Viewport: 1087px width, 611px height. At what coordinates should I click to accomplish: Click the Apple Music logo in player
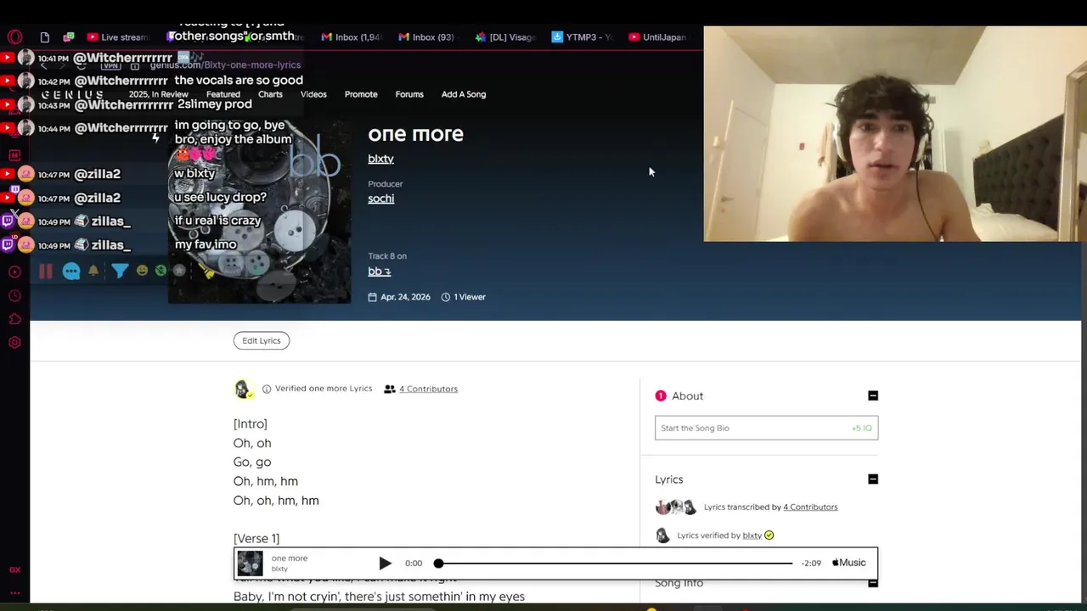coord(848,563)
